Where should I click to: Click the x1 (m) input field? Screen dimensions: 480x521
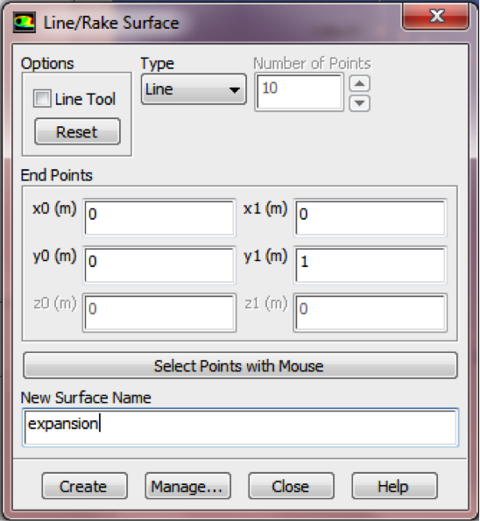371,218
